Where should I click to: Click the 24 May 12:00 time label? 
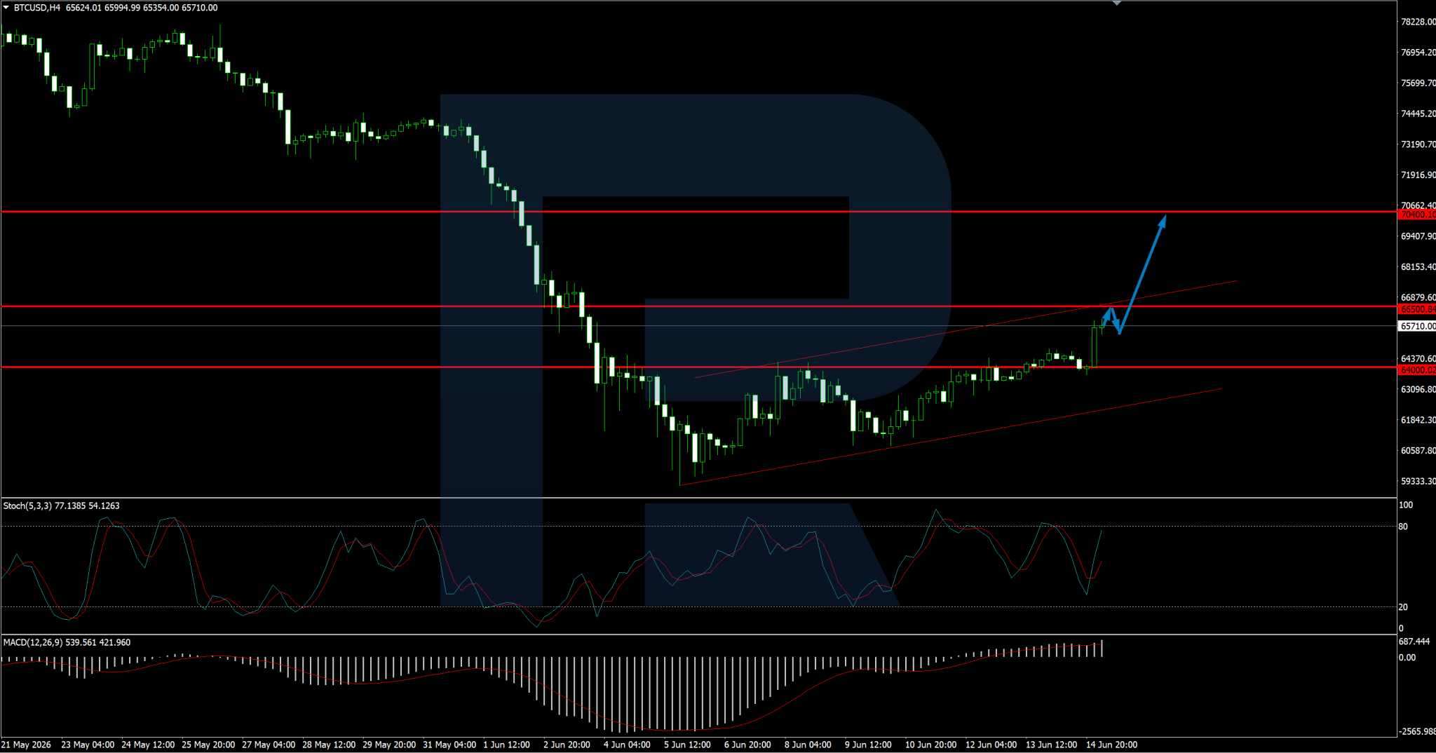(148, 745)
